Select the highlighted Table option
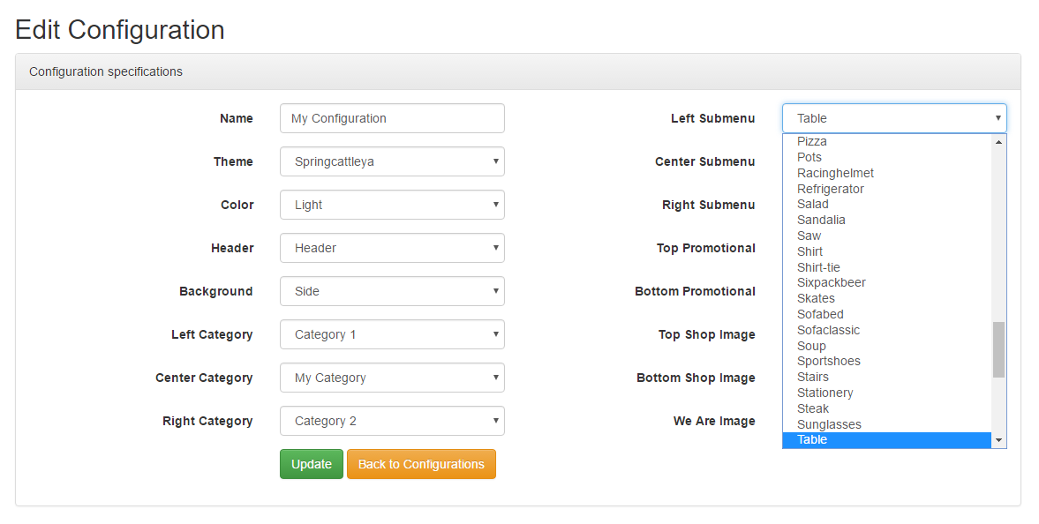This screenshot has width=1039, height=524. (886, 440)
